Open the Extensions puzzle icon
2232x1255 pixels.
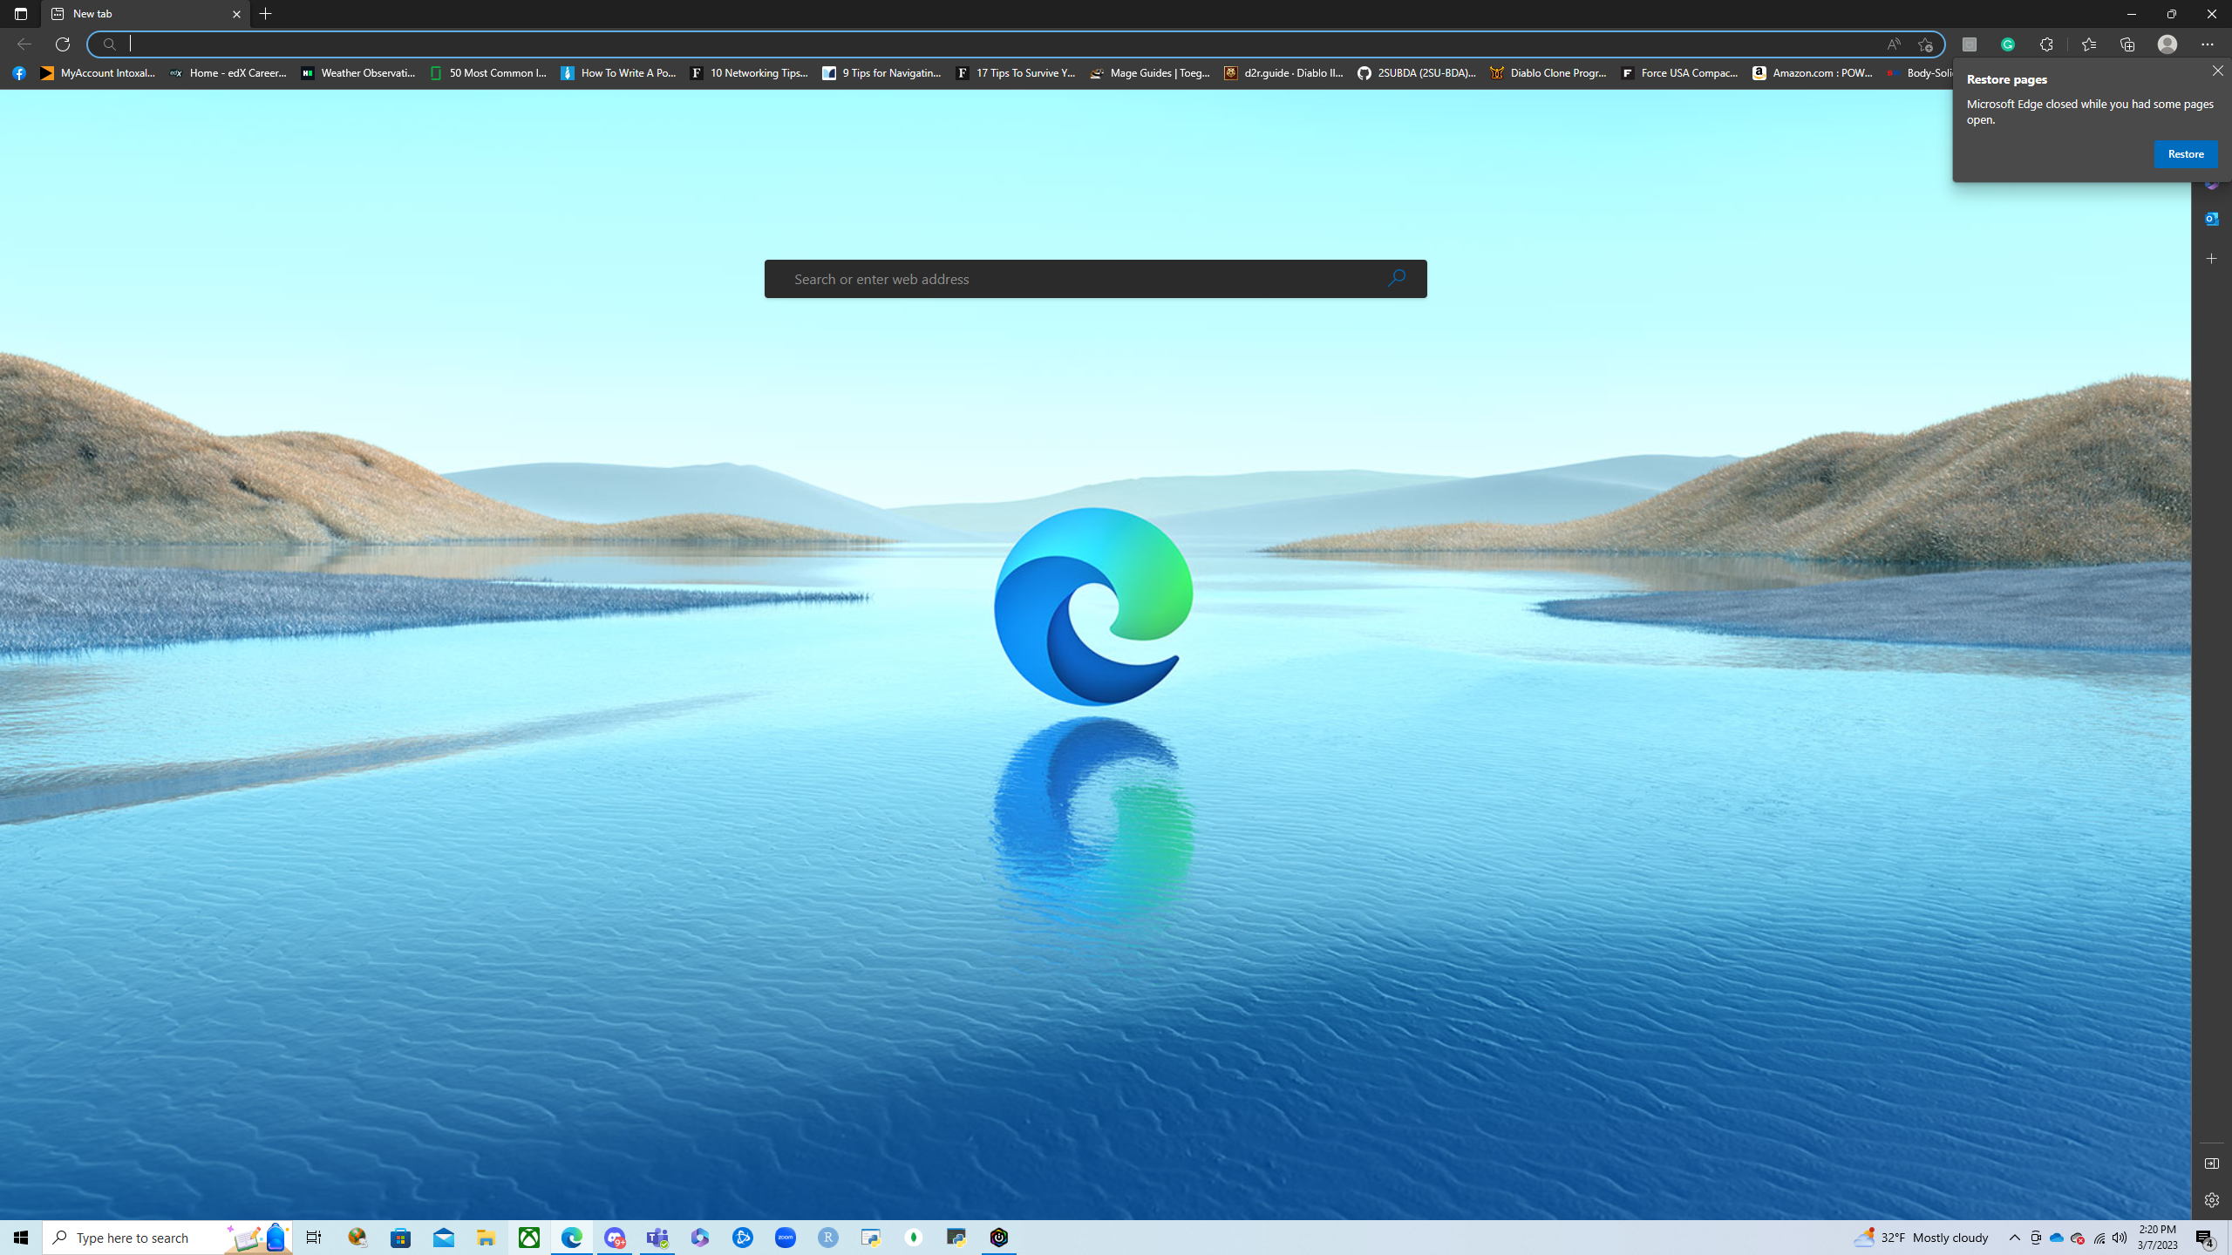[2046, 44]
